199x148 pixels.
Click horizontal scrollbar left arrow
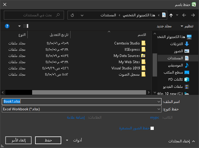click(3, 92)
